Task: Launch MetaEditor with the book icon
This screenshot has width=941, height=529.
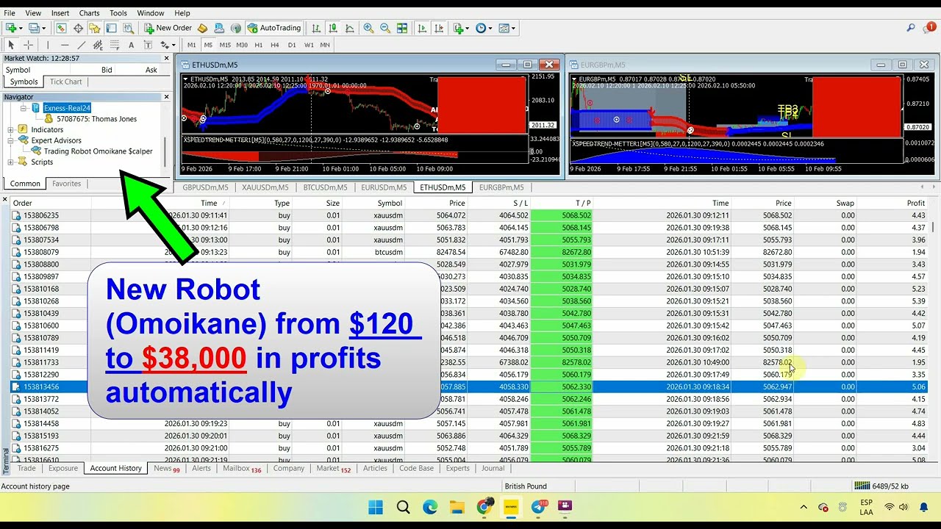Action: click(203, 28)
